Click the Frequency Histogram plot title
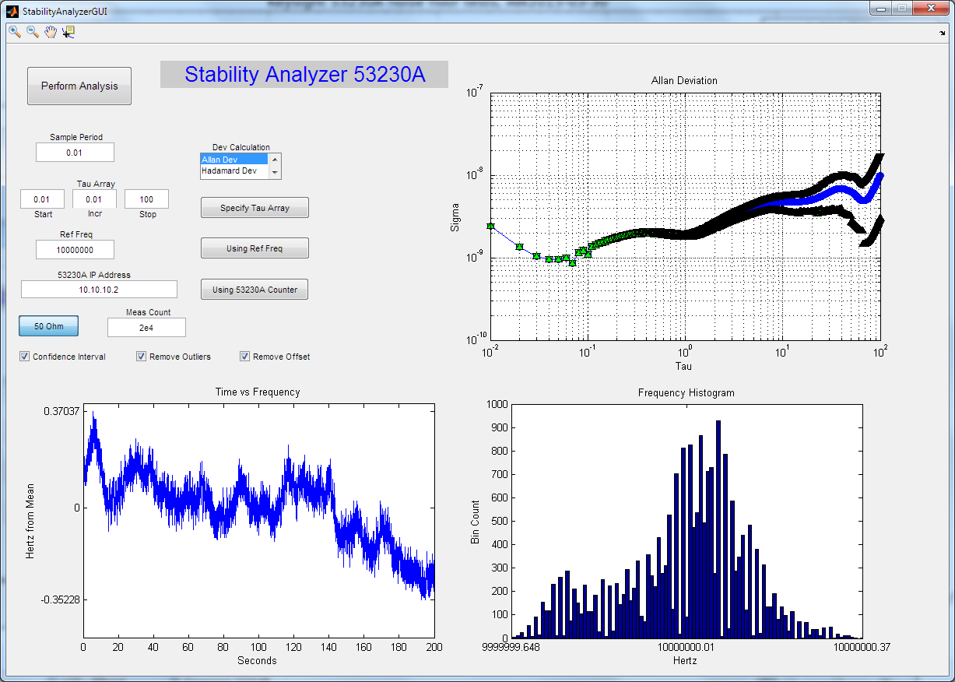 click(686, 393)
